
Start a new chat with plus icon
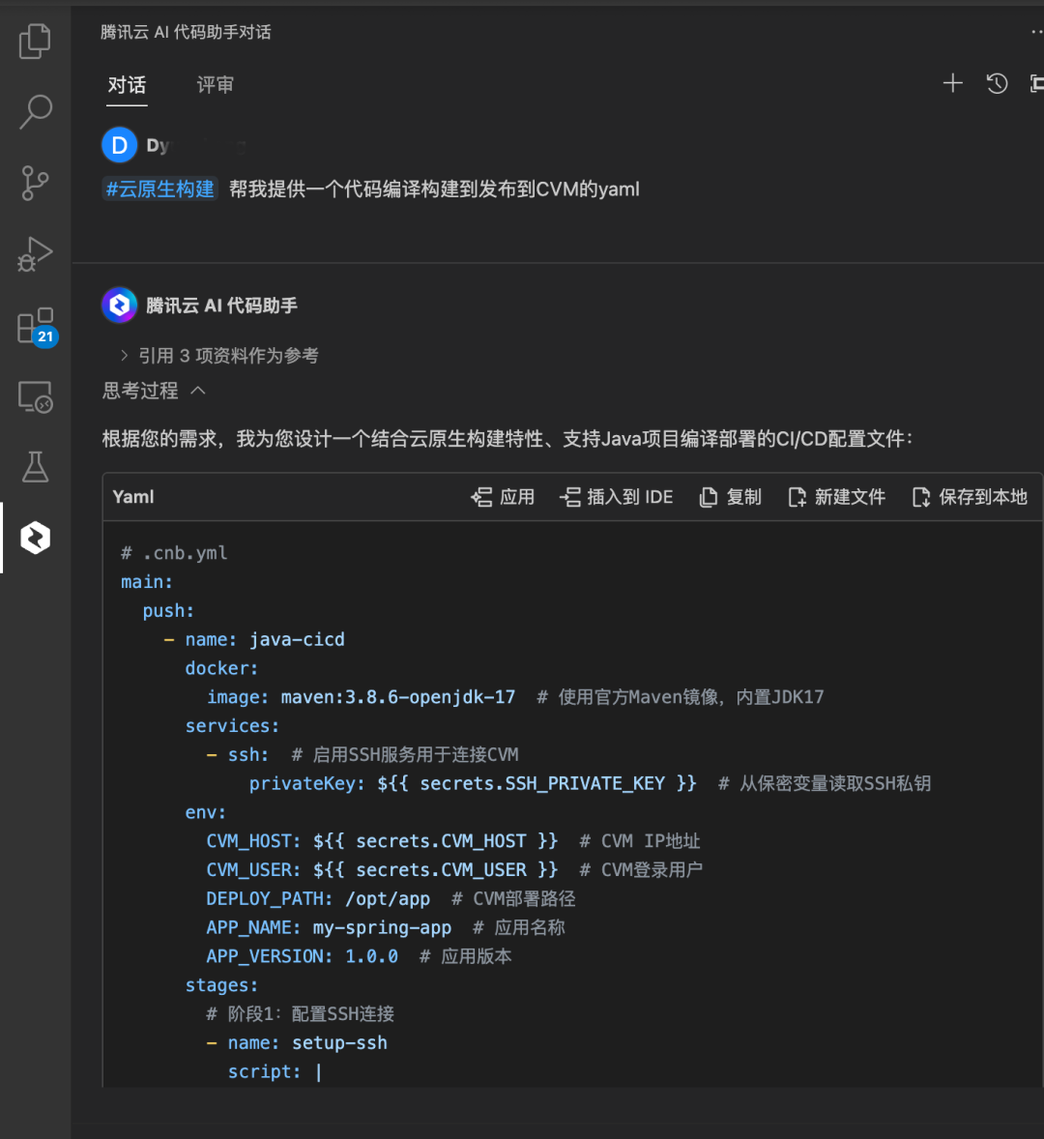coord(952,83)
